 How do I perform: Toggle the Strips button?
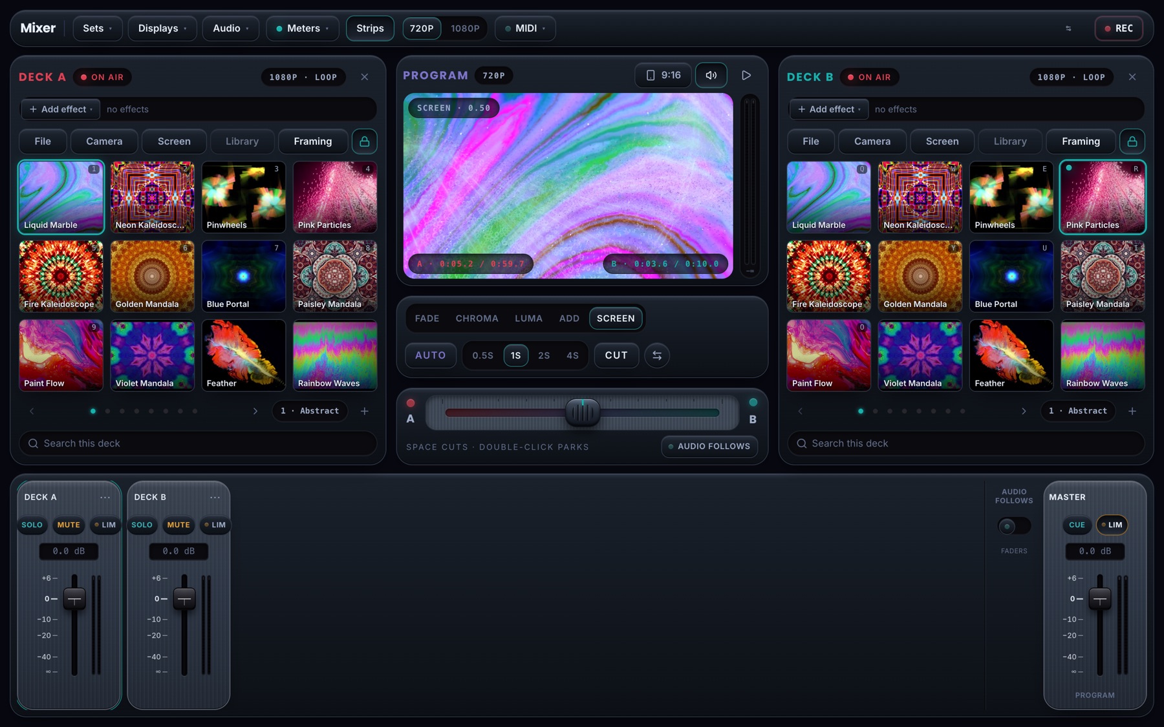(x=370, y=28)
